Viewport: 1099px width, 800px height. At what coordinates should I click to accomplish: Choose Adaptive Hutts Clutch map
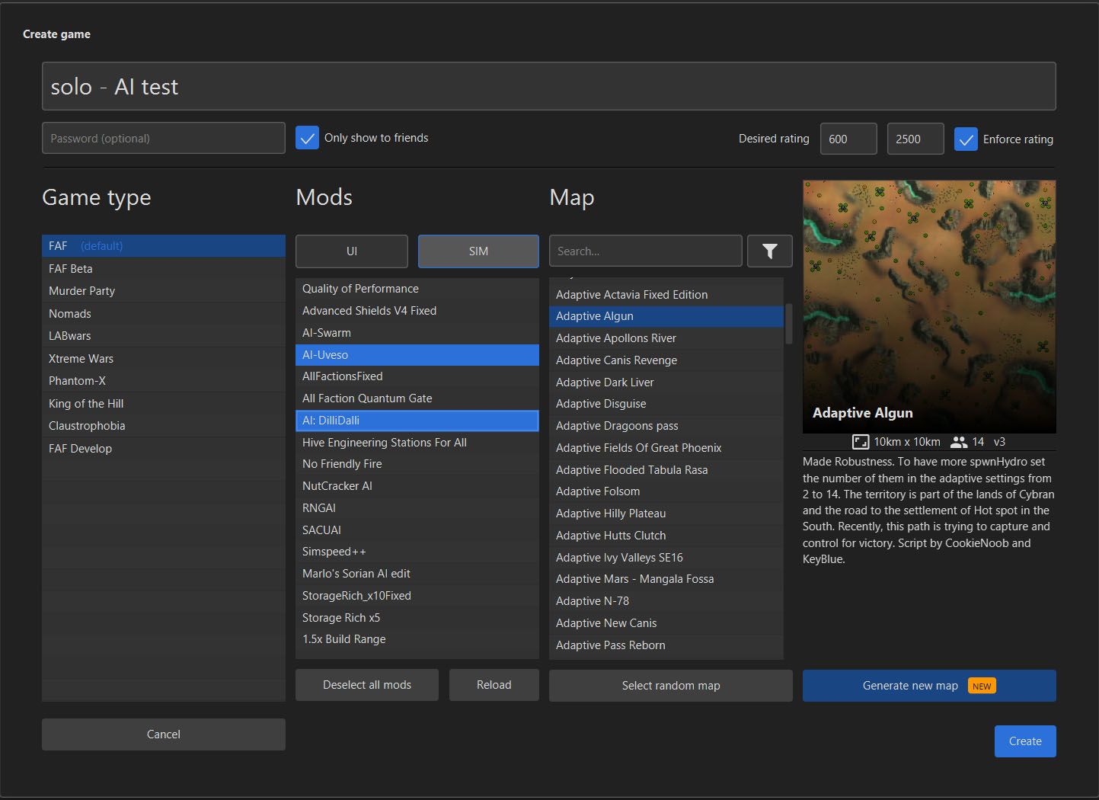(666, 535)
